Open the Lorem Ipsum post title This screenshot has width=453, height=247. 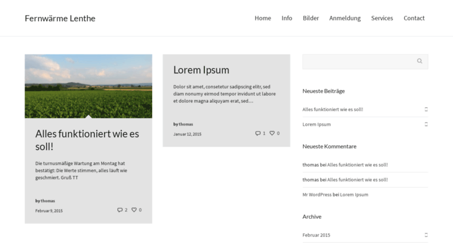pos(201,70)
